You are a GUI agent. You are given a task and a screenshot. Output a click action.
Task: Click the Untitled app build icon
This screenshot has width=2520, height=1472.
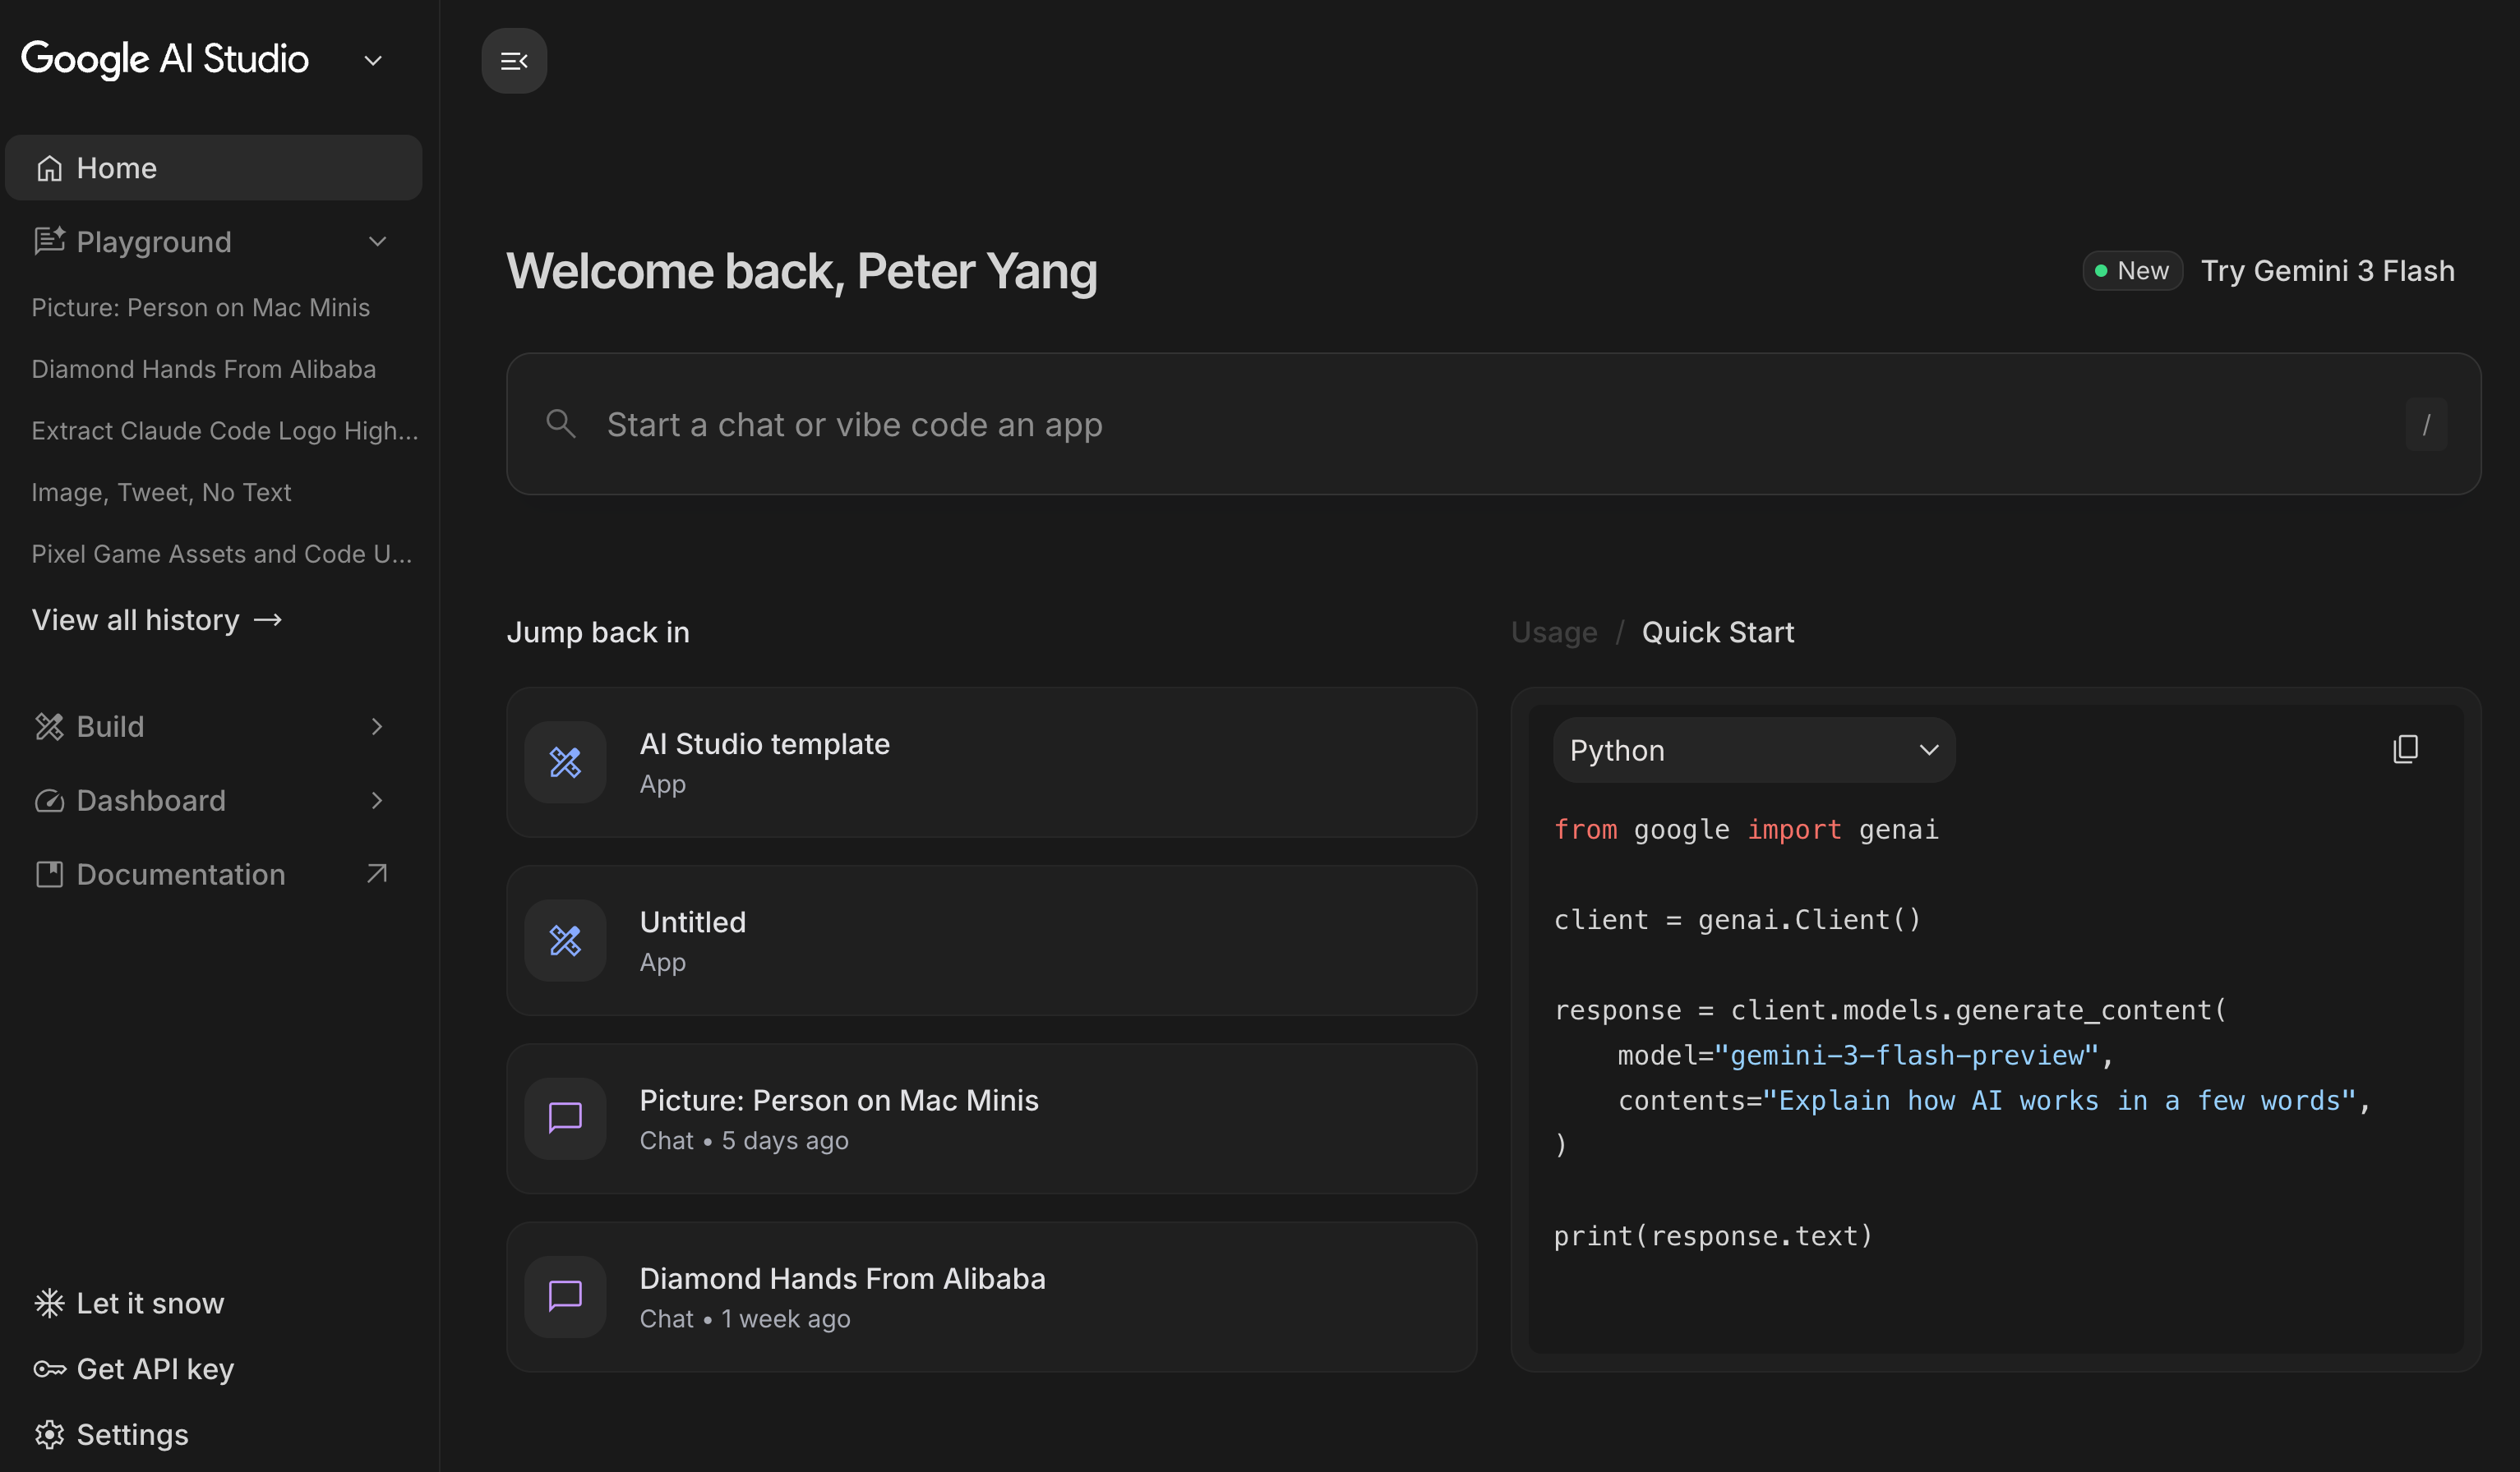[565, 941]
